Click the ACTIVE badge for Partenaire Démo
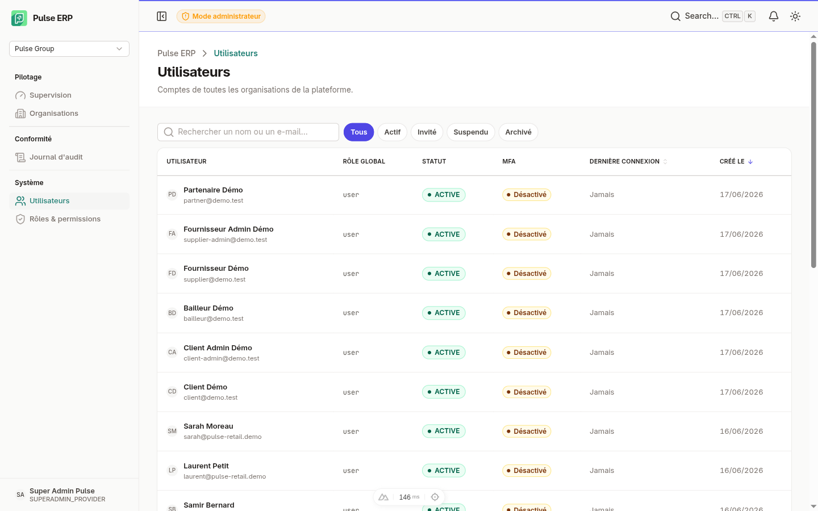 pyautogui.click(x=444, y=195)
